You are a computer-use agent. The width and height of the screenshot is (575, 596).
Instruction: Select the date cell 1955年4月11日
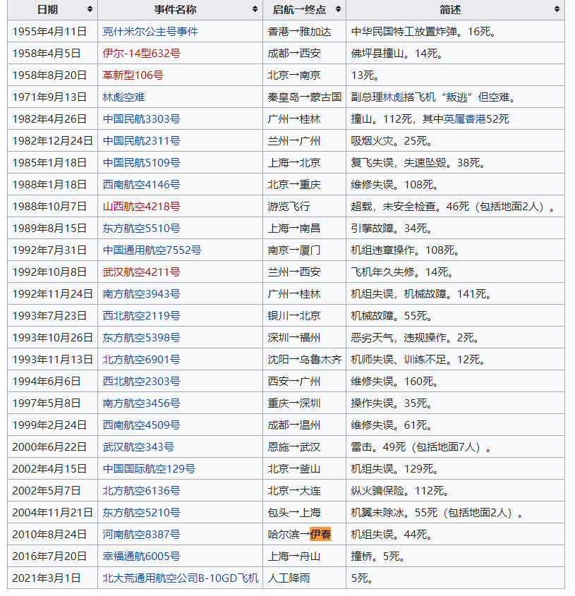point(52,32)
